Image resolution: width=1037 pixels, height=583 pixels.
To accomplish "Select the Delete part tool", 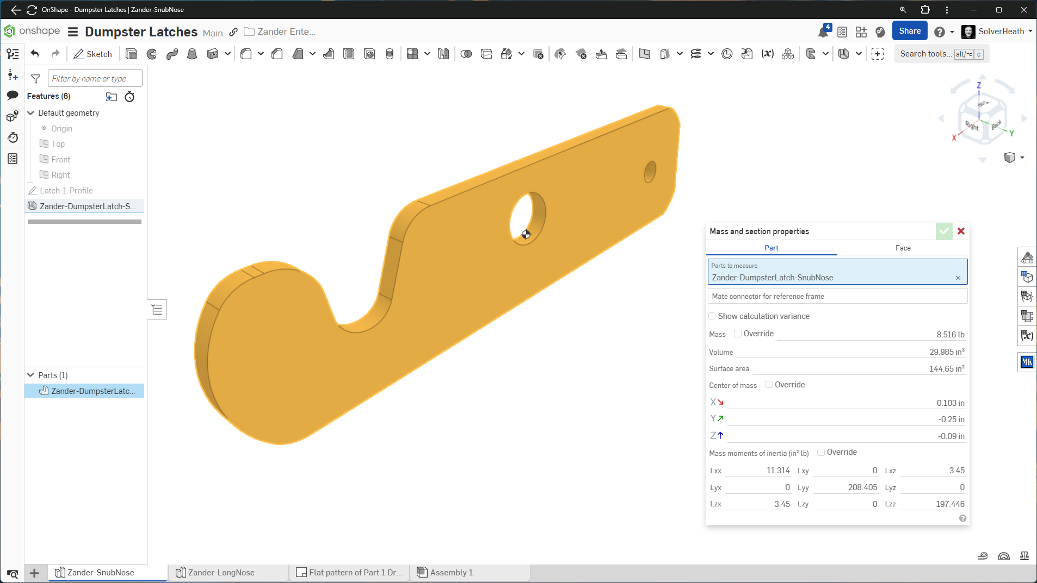I will click(x=538, y=54).
